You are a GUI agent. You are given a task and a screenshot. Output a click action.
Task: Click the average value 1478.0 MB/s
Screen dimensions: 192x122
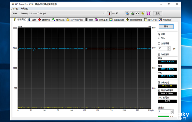coord(167,76)
